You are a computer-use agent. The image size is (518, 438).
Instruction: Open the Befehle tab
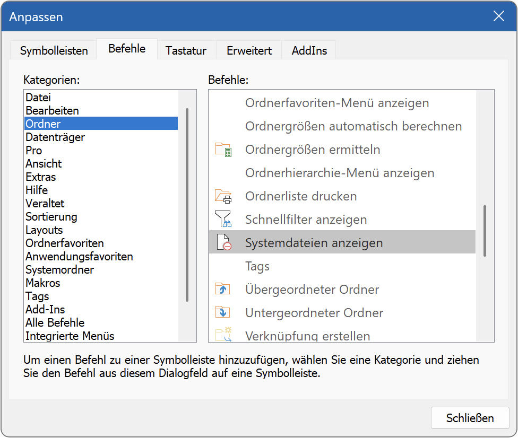coord(126,48)
